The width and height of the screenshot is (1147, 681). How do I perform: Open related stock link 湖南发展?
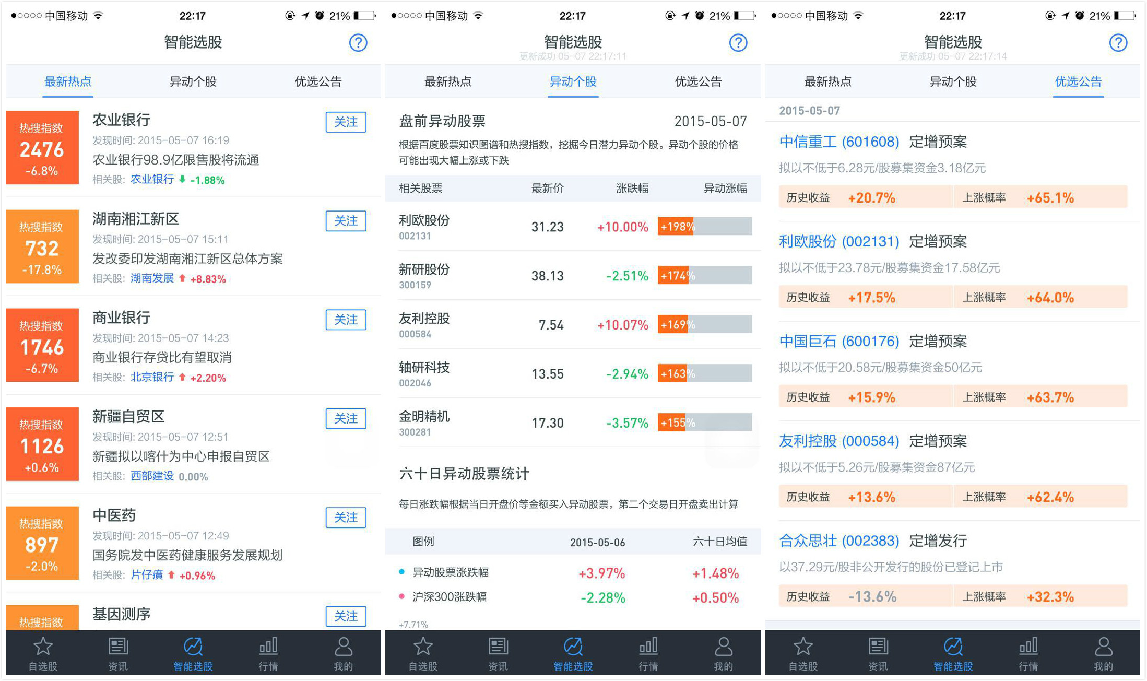coord(152,278)
